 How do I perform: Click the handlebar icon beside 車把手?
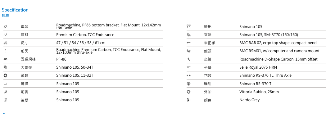[188, 43]
